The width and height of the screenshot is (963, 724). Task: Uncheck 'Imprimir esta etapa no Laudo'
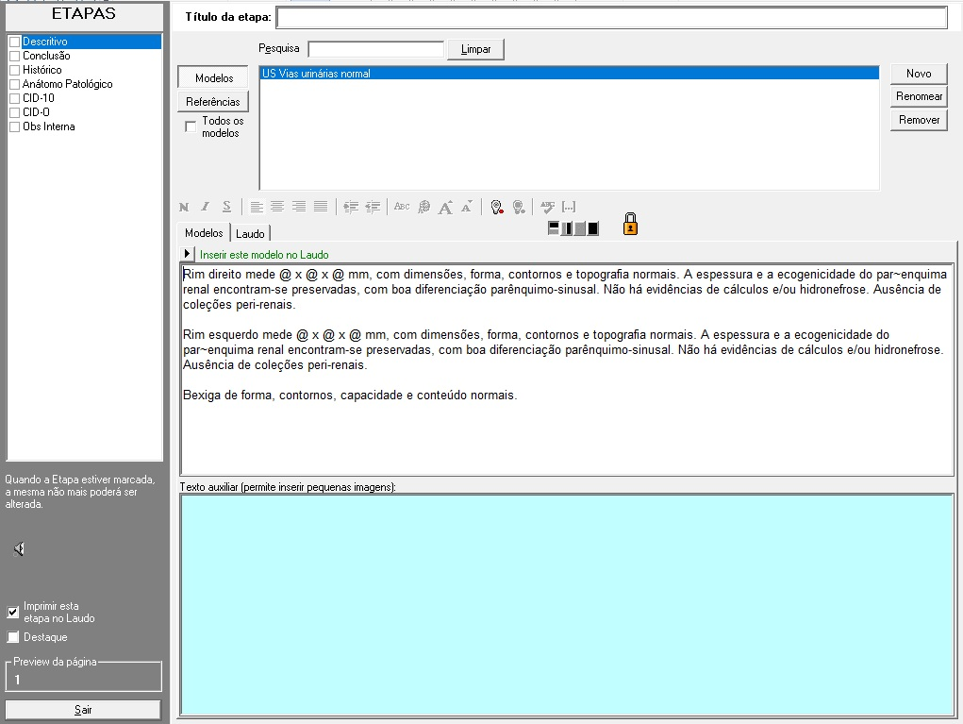coord(13,612)
